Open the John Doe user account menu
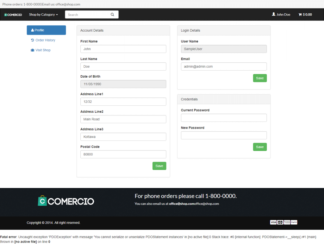 [x=281, y=15]
